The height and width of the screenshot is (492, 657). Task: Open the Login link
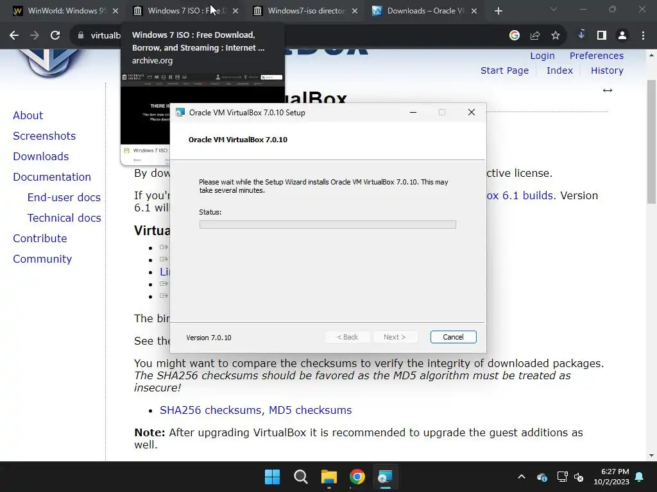point(542,56)
